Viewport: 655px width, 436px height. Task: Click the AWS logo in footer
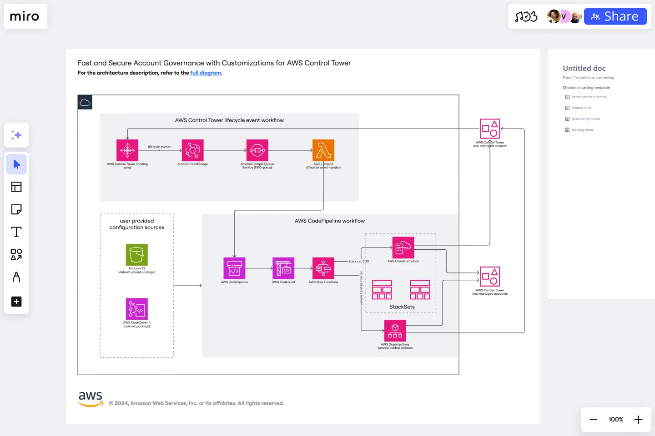coord(91,399)
